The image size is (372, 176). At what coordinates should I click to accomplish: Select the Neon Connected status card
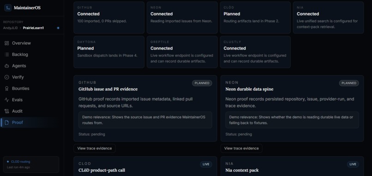click(182, 18)
